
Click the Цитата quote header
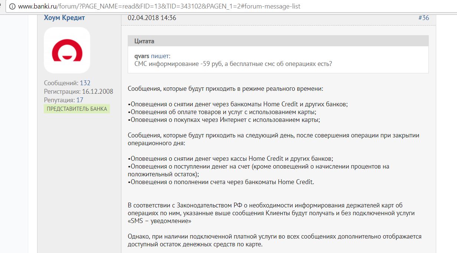(144, 41)
